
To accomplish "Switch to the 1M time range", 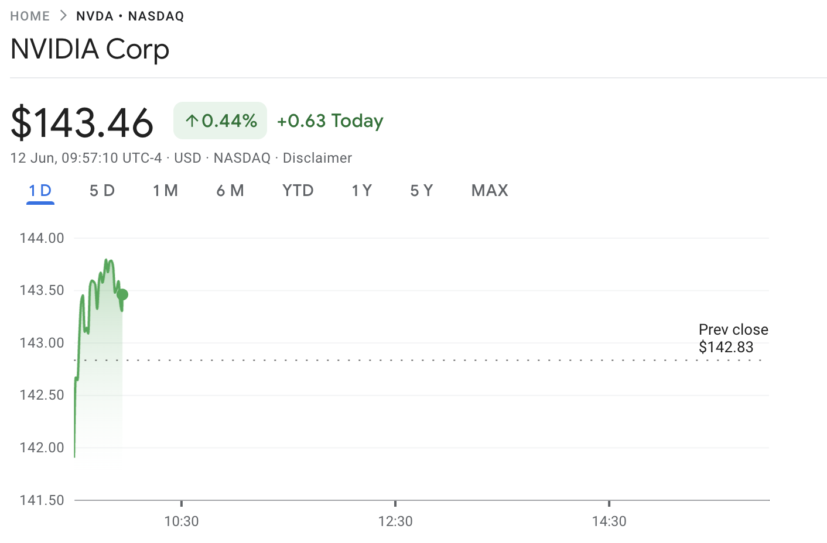I will point(165,191).
